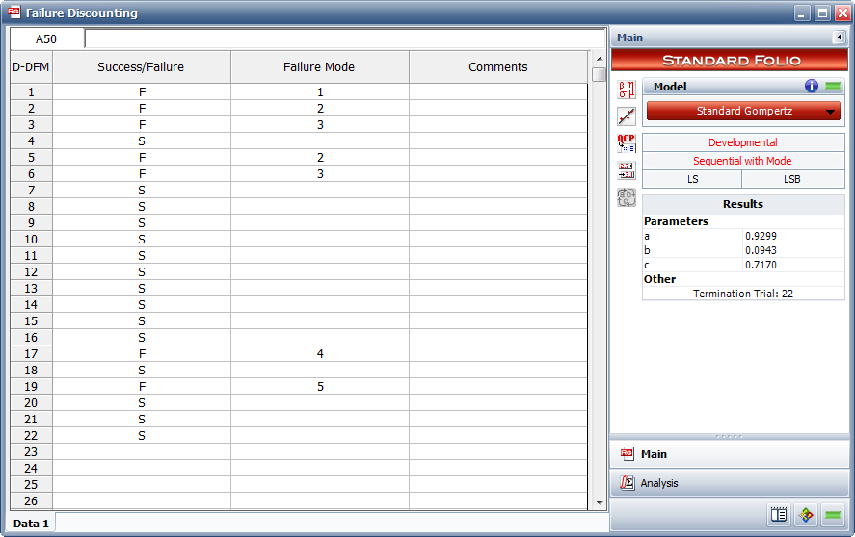Select the S cell in row 22
Viewport: 855px width, 537px height.
point(142,436)
